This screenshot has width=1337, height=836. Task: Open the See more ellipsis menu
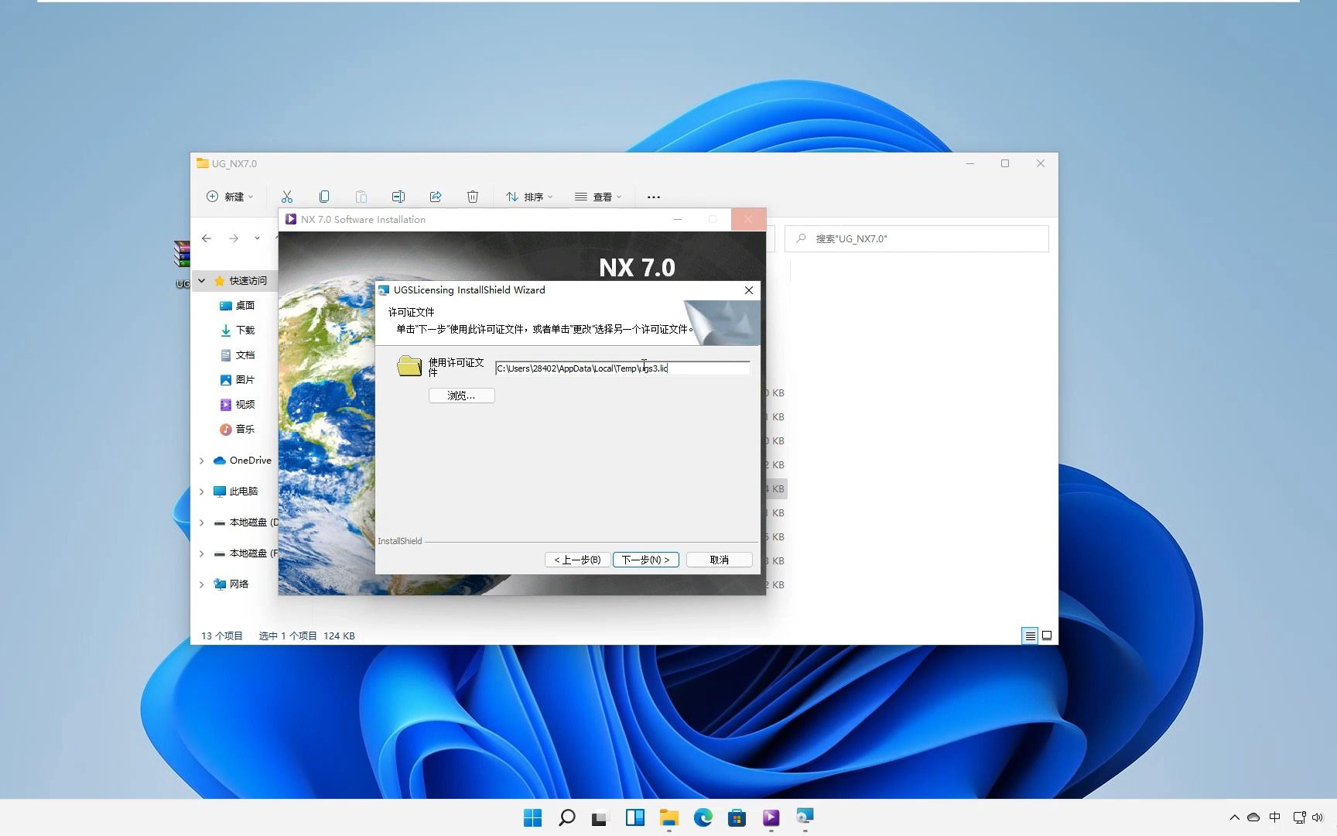click(654, 197)
